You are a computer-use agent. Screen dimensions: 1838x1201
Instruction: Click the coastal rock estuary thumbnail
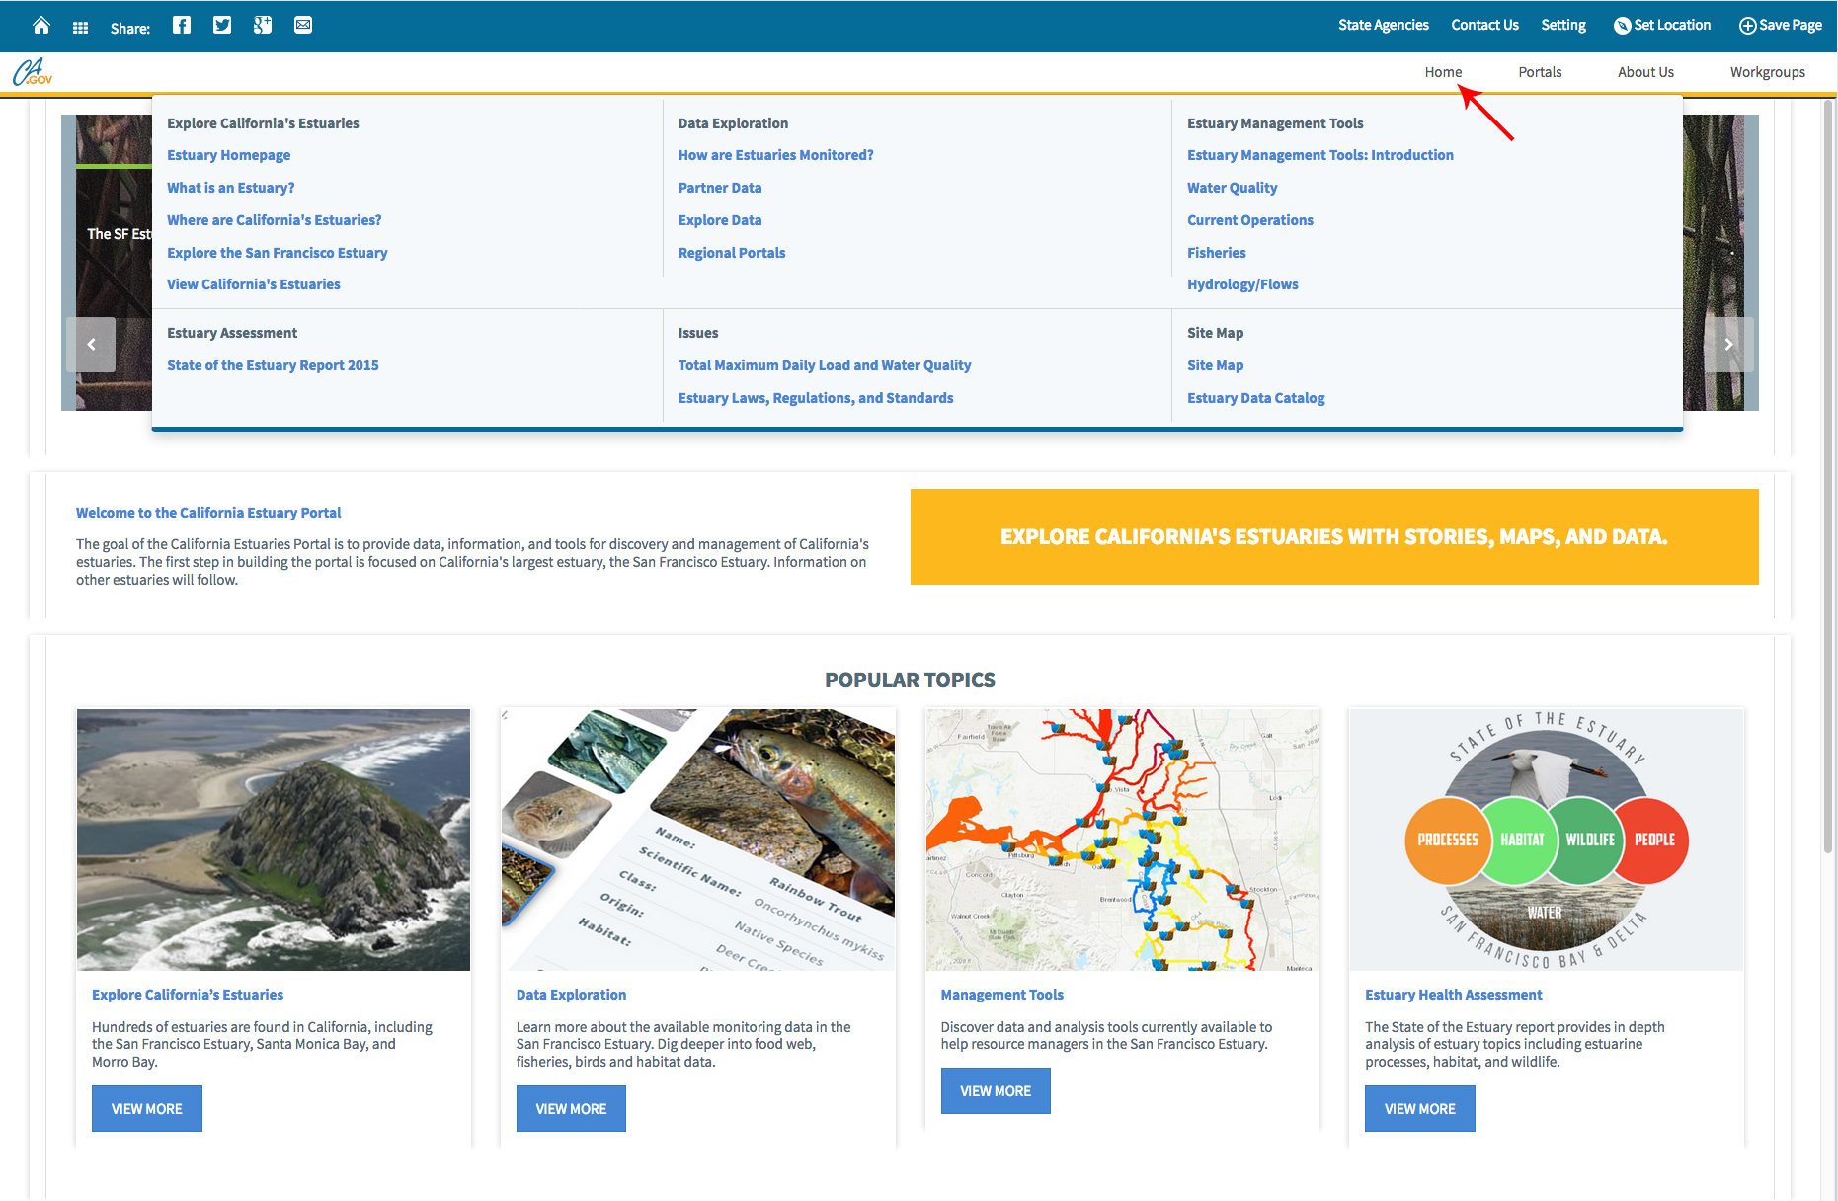(x=274, y=840)
